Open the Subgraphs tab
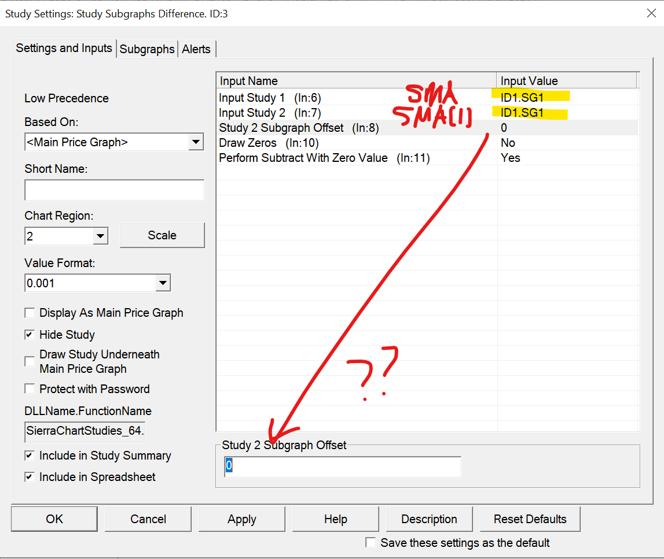Screen dimensions: 664x559 click(x=147, y=49)
